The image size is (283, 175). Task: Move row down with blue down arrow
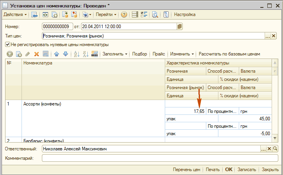pos(65,54)
